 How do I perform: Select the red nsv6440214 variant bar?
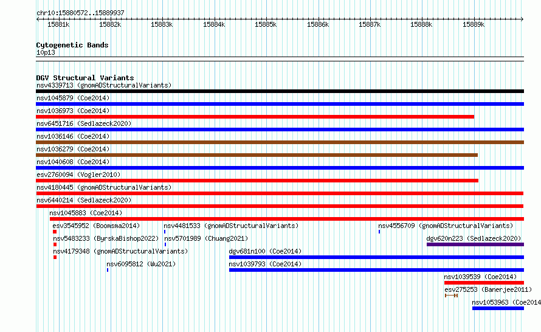[x=280, y=206]
